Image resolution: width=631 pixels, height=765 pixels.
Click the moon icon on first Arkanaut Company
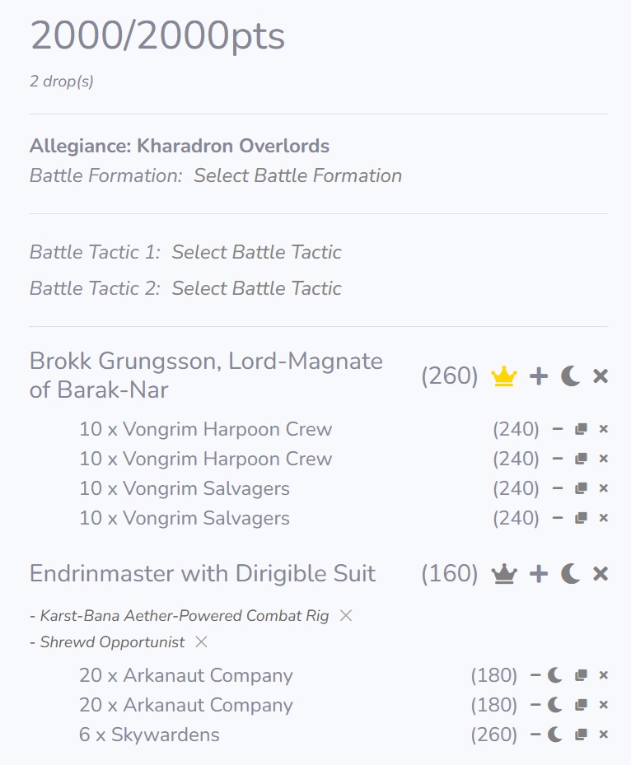pyautogui.click(x=555, y=675)
